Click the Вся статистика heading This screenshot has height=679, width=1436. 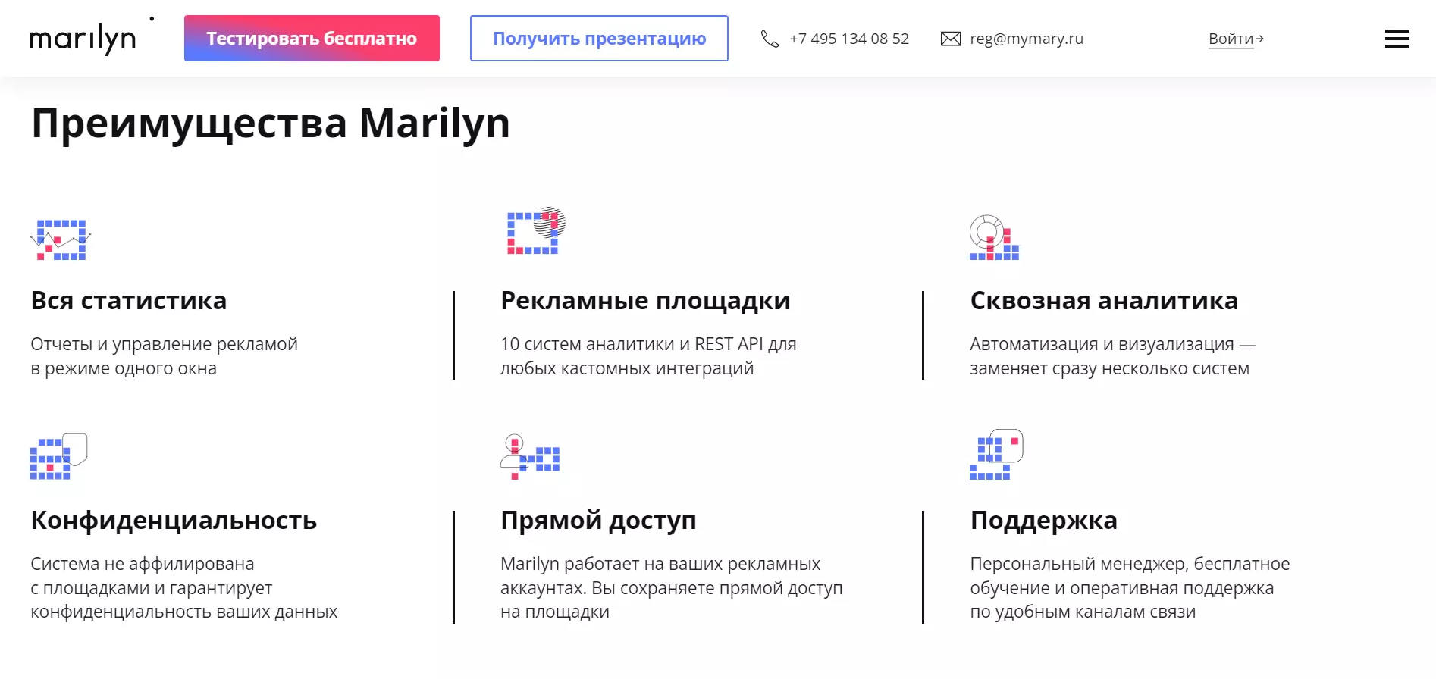click(x=129, y=301)
